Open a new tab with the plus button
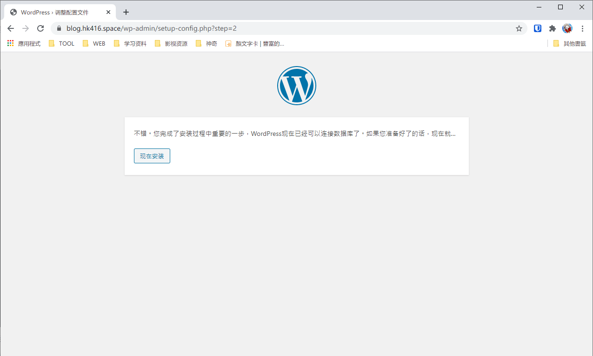The height and width of the screenshot is (356, 593). coord(126,12)
